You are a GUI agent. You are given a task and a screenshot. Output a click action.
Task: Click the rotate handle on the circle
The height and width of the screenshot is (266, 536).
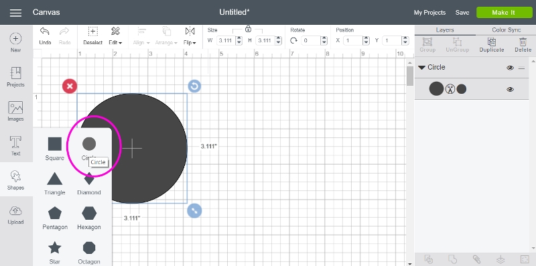coord(194,86)
